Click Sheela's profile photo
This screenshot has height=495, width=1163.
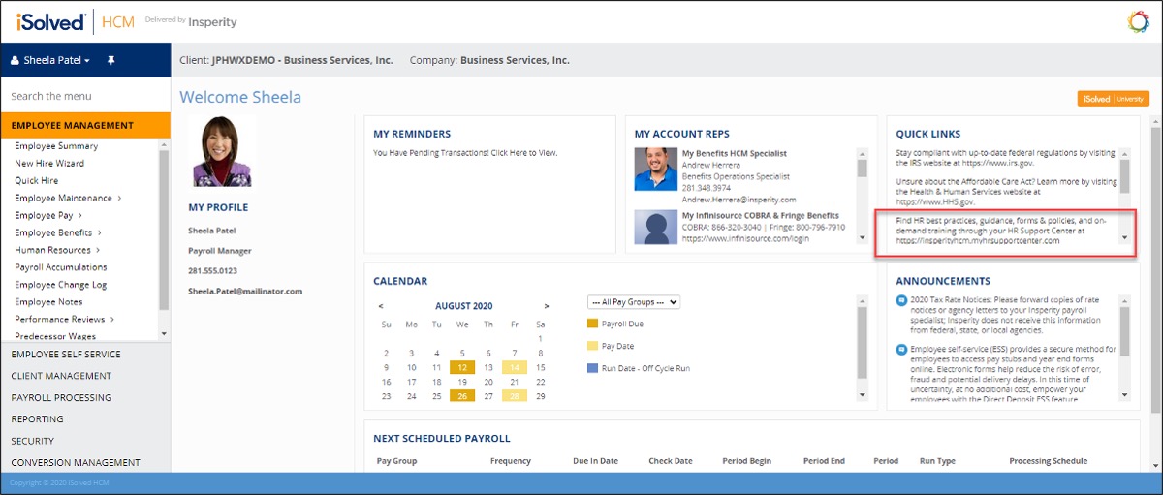[x=222, y=151]
